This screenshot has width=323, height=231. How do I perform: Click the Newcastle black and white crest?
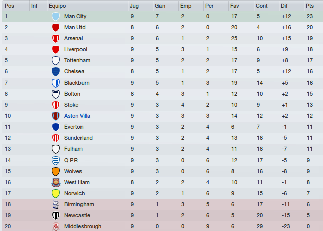(56, 215)
